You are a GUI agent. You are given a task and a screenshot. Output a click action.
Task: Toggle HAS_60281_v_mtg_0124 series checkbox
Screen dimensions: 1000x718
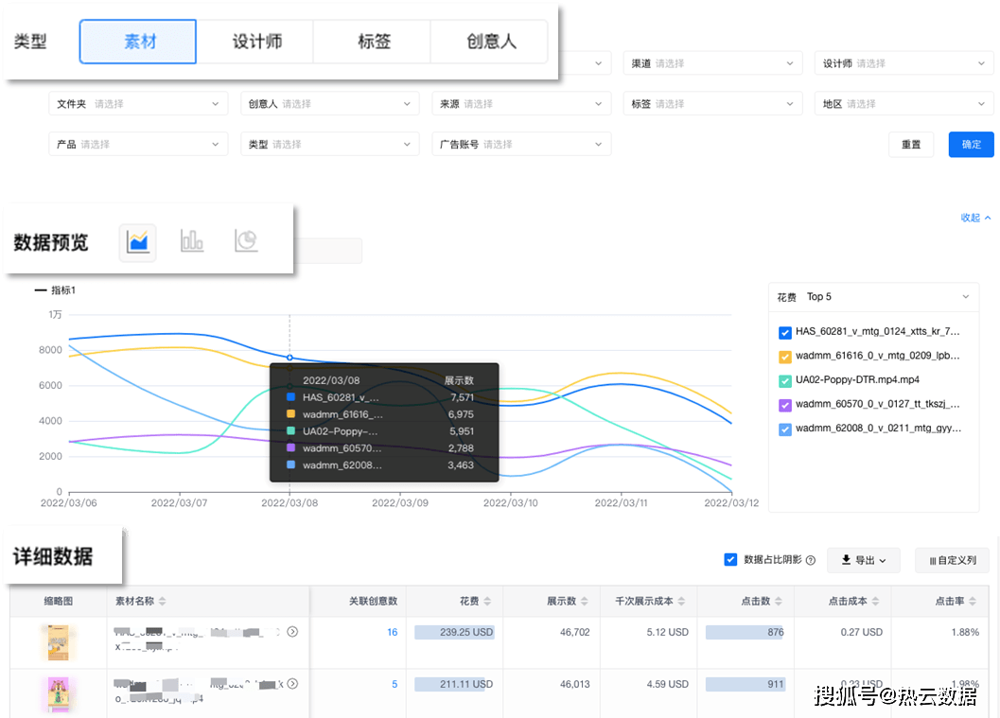[x=785, y=332]
